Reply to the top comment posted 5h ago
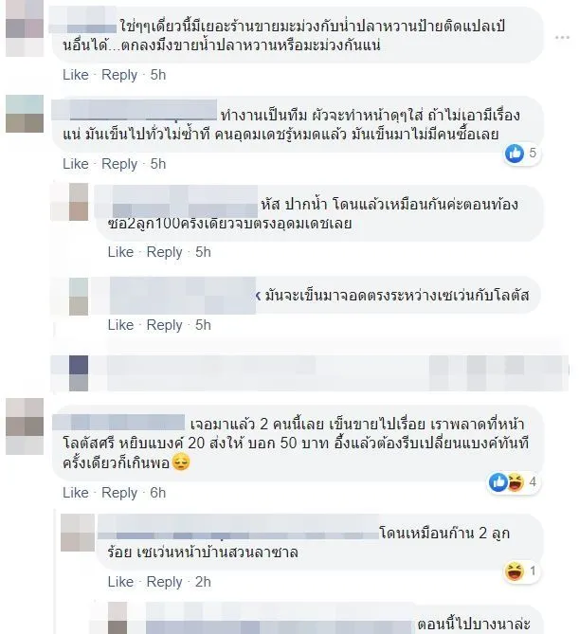The width and height of the screenshot is (579, 634). tap(119, 75)
